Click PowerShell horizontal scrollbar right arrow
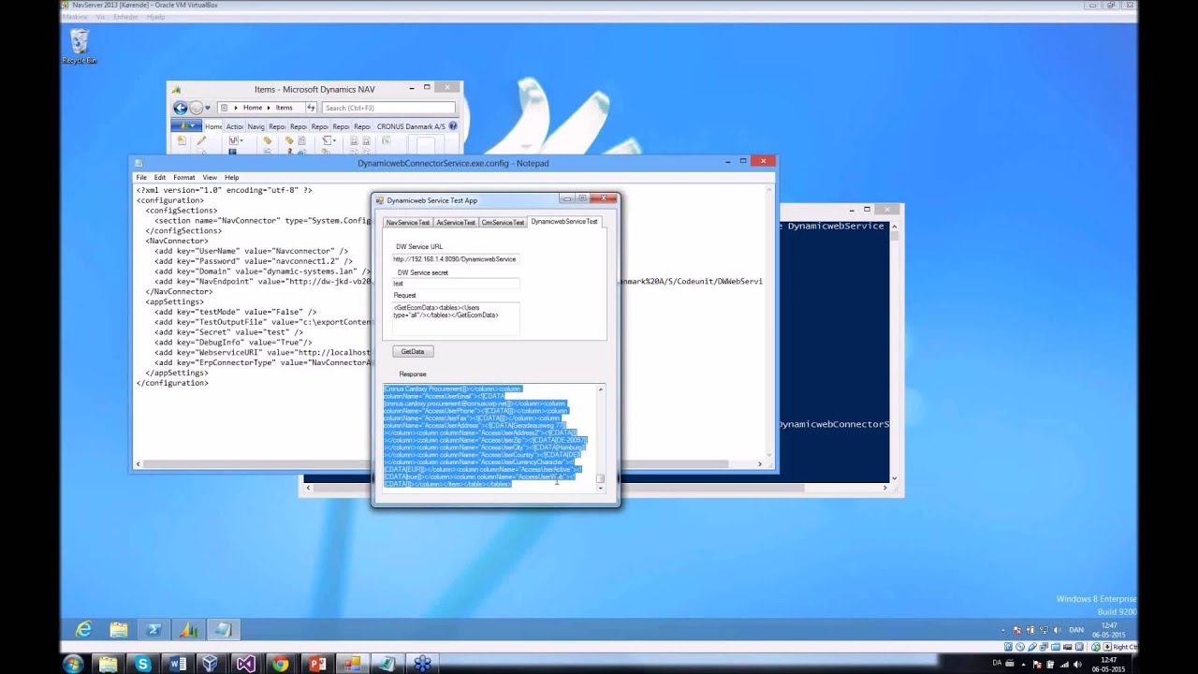The height and width of the screenshot is (674, 1198). 884,488
